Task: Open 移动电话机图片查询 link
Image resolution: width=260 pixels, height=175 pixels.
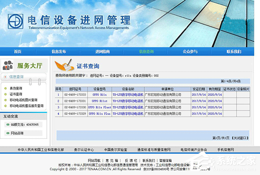Action: coord(23,100)
